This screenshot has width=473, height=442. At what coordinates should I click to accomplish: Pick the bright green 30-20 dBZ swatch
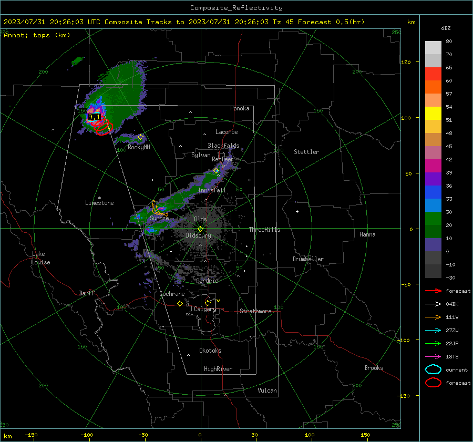[x=433, y=219]
